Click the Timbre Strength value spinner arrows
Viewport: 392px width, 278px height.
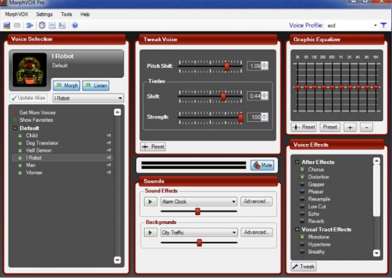[x=265, y=117]
